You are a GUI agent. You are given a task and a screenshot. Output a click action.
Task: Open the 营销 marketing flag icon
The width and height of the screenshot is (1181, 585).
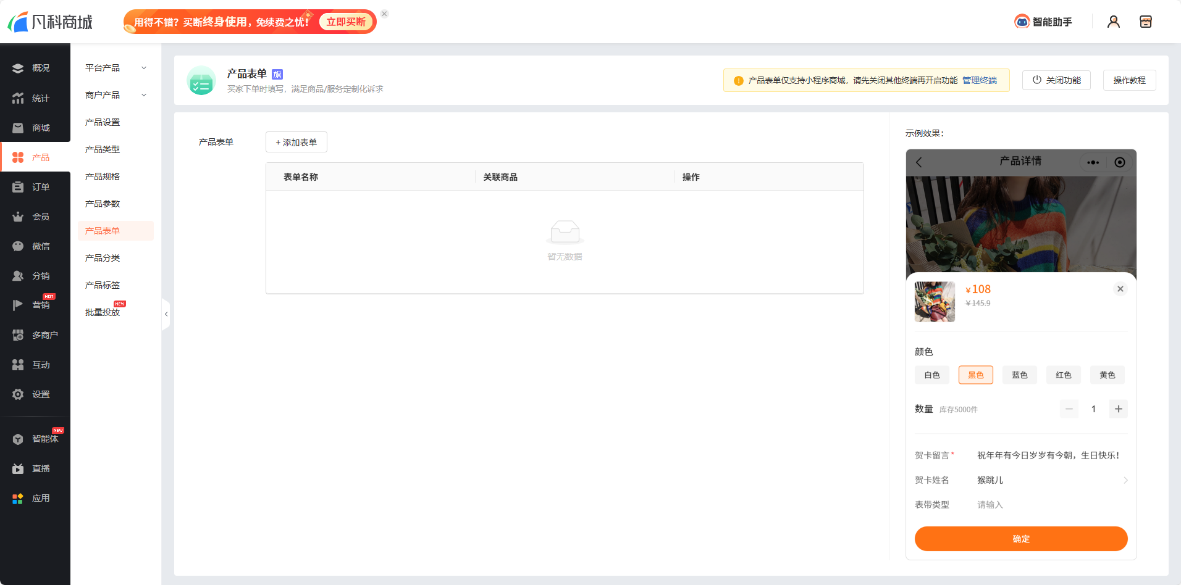click(18, 305)
